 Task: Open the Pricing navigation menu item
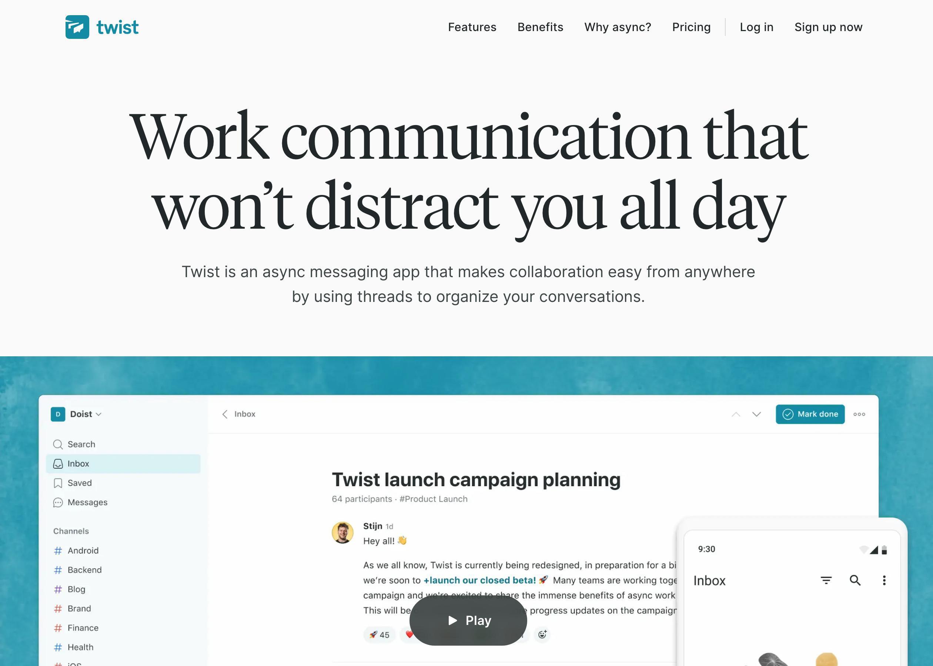[691, 27]
